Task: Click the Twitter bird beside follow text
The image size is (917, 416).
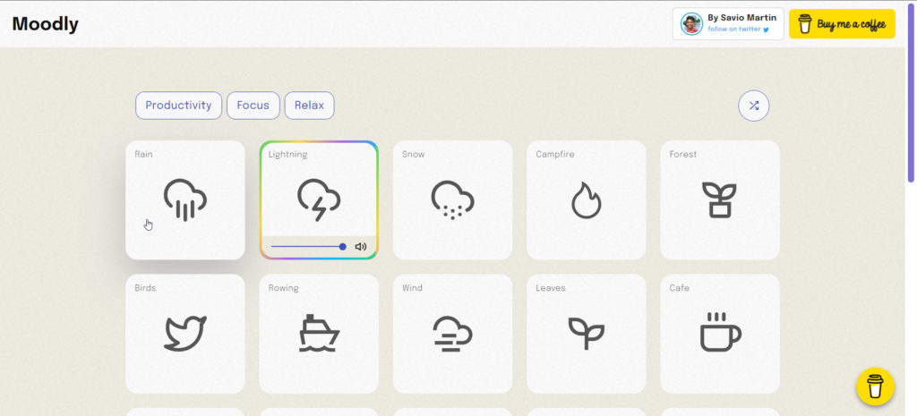Action: click(766, 30)
